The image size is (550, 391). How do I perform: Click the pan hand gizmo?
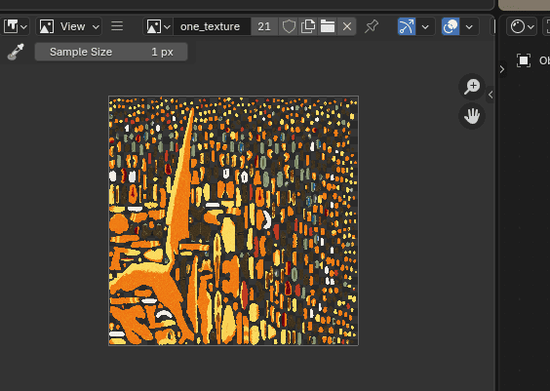(472, 116)
